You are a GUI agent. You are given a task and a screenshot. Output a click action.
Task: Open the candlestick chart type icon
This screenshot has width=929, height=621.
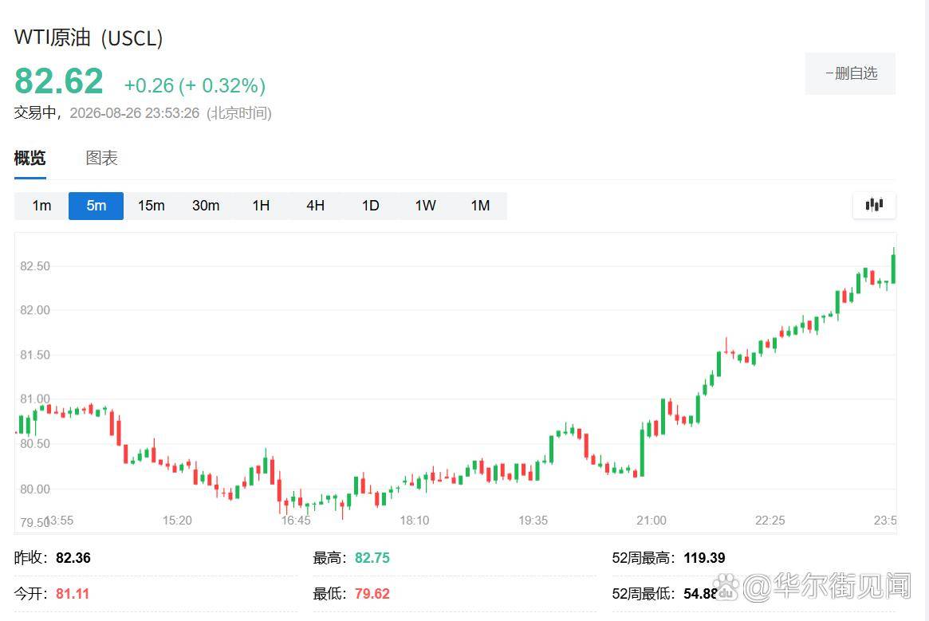874,205
